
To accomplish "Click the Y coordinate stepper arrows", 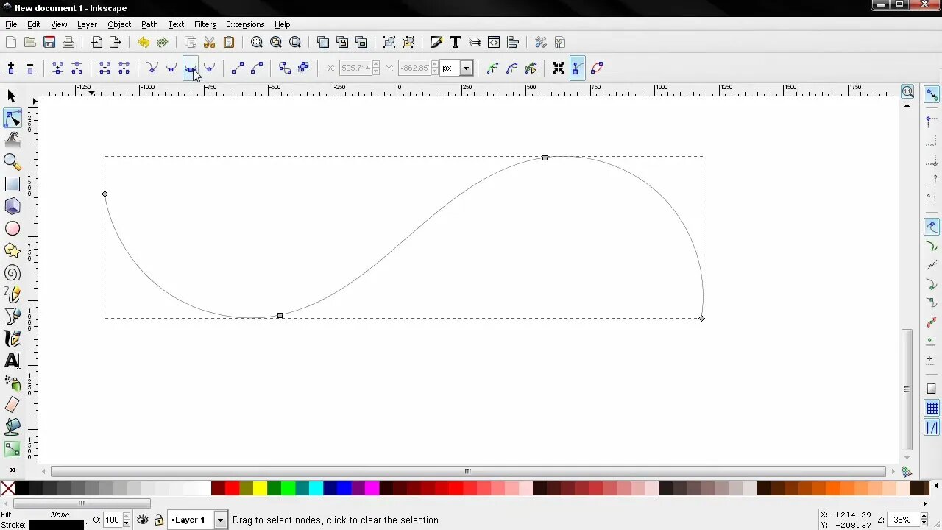I will click(x=435, y=68).
